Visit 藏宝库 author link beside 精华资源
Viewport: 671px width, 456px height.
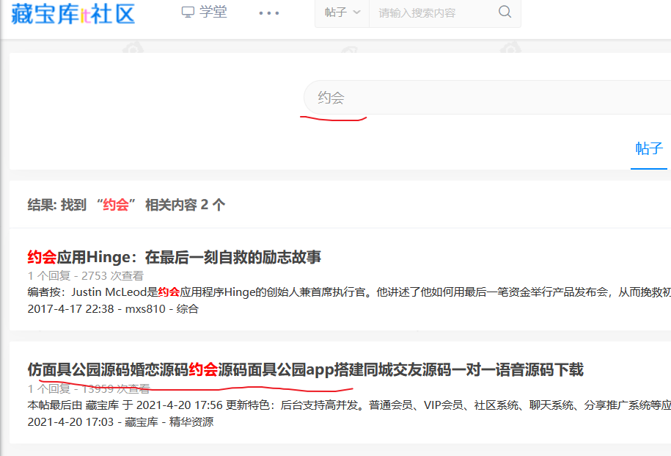(141, 422)
